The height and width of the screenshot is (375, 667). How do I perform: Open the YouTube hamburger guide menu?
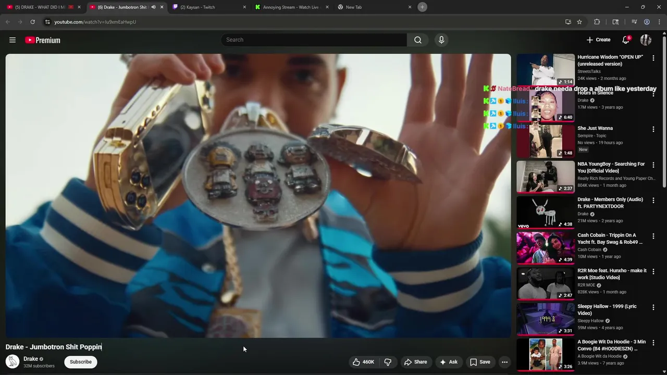coord(13,40)
